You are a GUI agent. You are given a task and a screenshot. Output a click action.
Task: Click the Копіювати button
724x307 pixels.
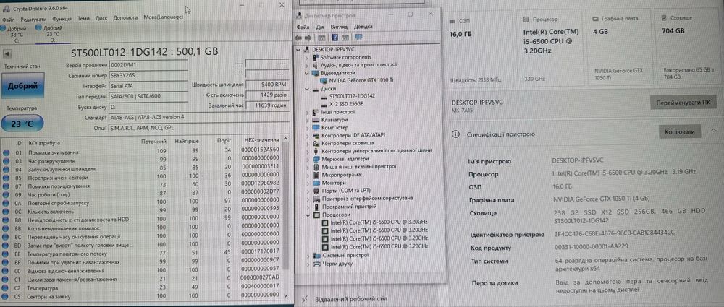click(x=680, y=131)
